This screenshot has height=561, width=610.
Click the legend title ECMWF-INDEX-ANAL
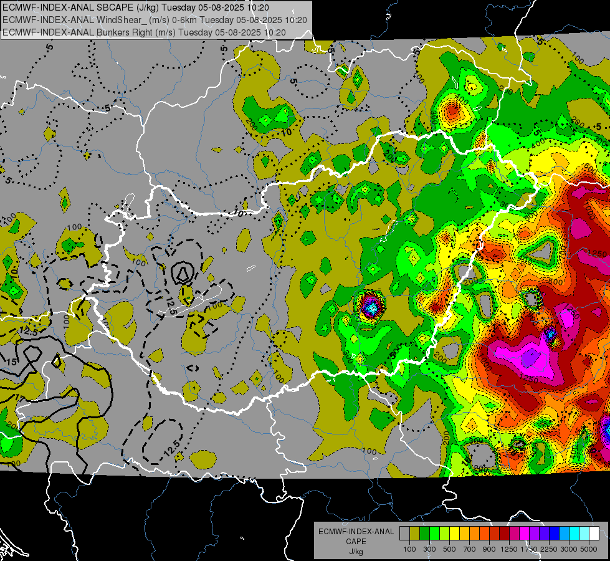pyautogui.click(x=356, y=532)
